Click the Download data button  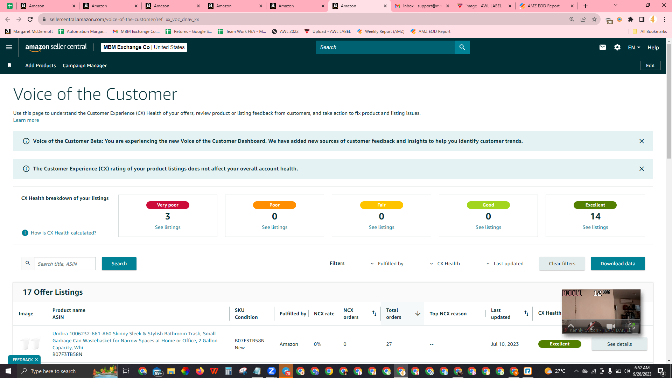[618, 264]
